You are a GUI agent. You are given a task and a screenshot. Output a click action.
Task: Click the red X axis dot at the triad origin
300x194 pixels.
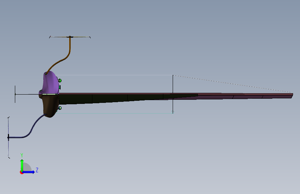click(x=21, y=172)
